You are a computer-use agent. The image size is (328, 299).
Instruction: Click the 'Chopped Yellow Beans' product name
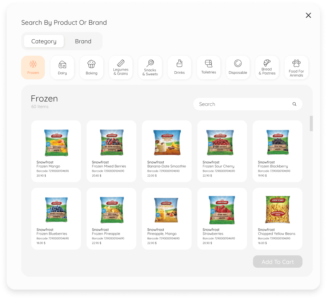click(x=276, y=234)
